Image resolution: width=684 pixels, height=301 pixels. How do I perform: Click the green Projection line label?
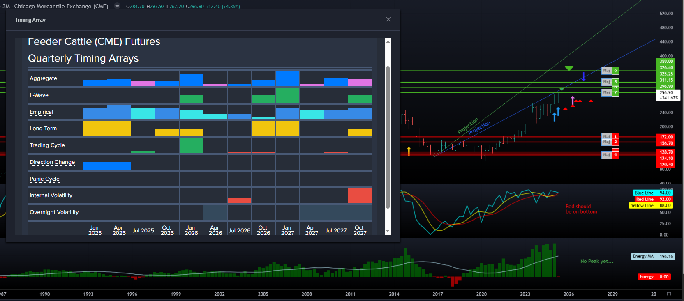(x=468, y=126)
